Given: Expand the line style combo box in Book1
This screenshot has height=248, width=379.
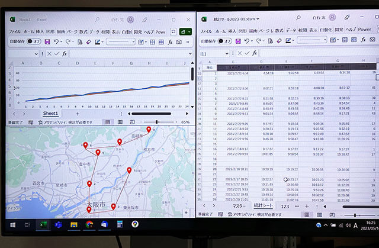Looking at the screenshot, I should pos(133,42).
